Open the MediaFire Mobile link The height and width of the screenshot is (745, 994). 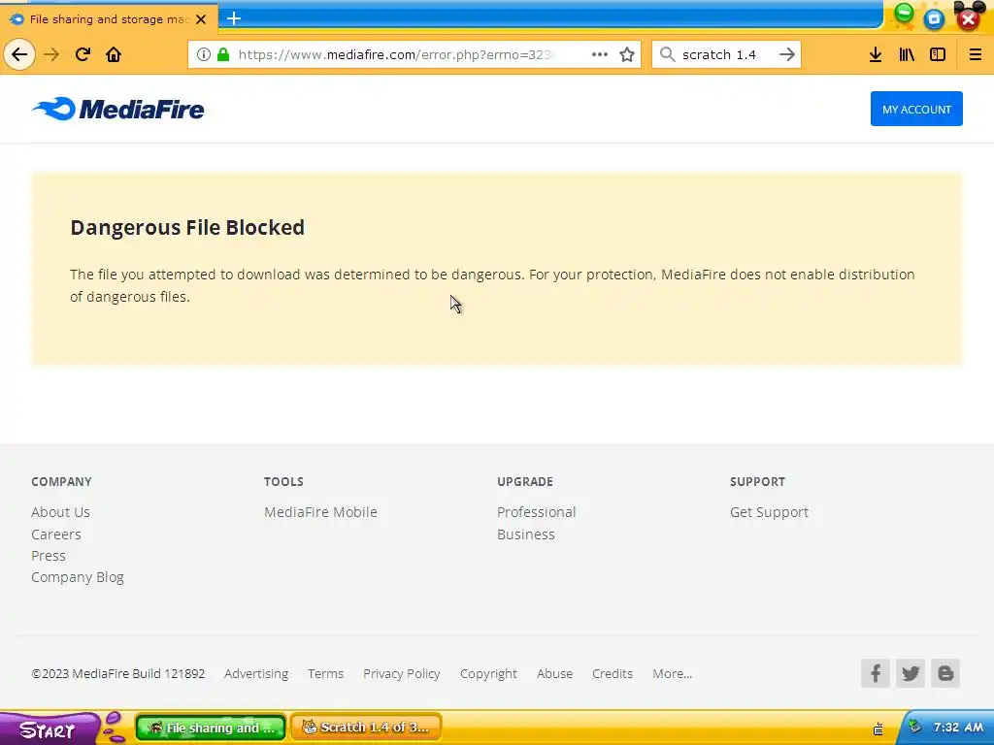coord(320,512)
